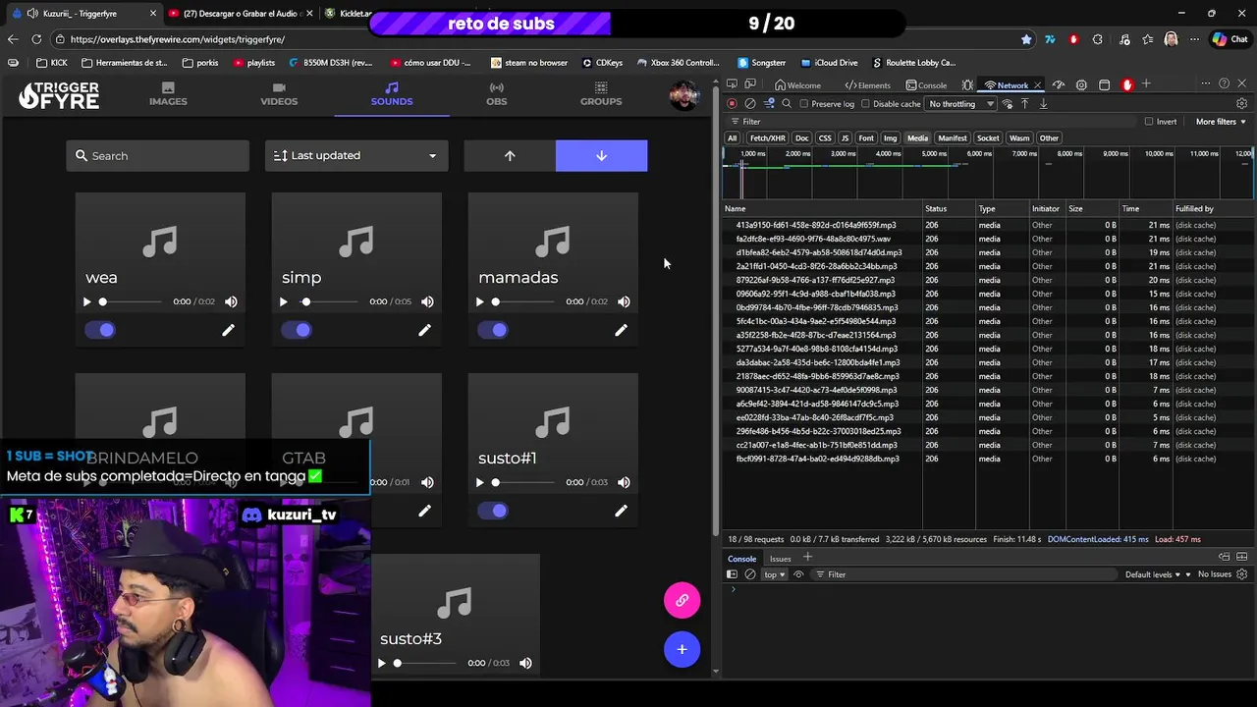Toggle the wea sound enabled switch
The height and width of the screenshot is (707, 1257).
[100, 330]
